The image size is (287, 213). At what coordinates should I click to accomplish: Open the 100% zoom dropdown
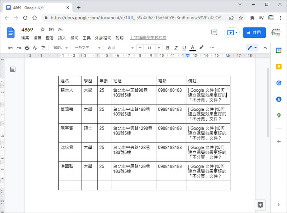60,48
